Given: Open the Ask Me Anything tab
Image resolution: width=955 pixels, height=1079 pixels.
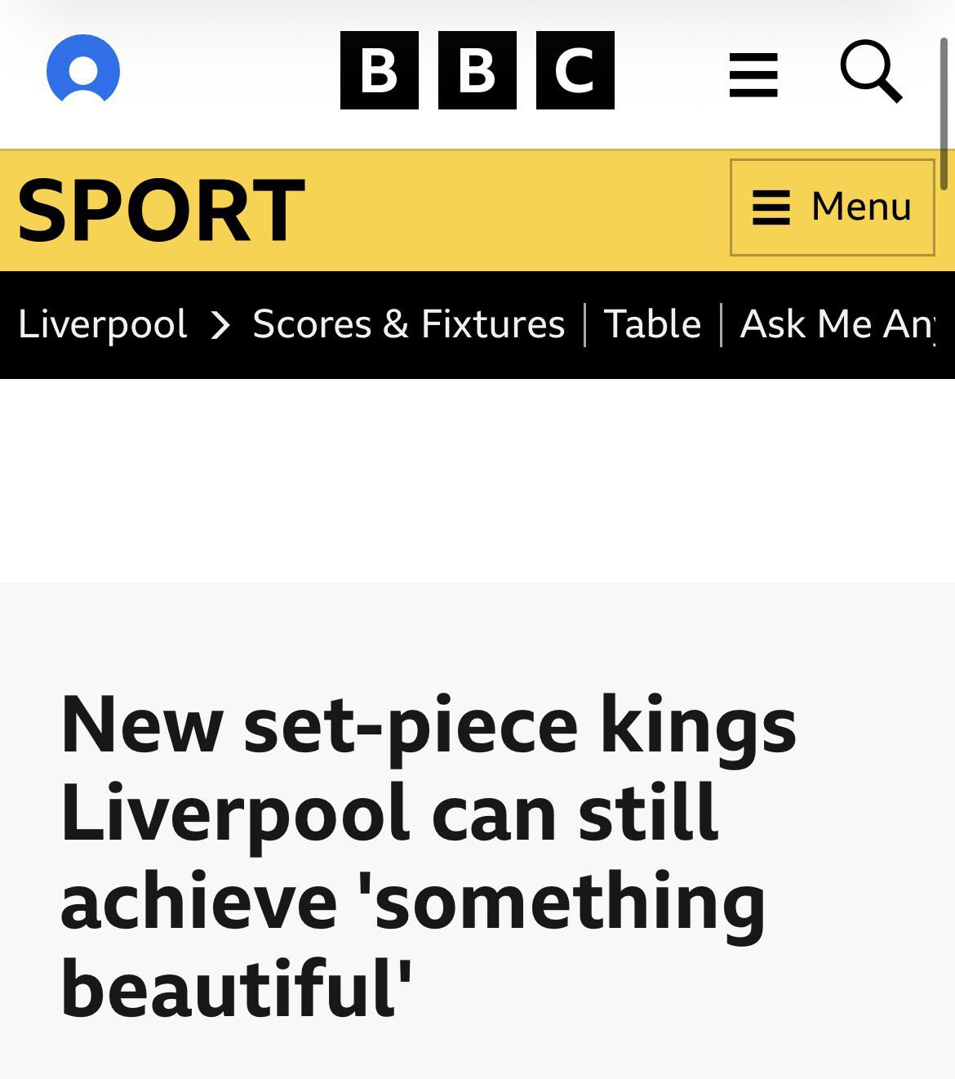Looking at the screenshot, I should click(x=837, y=324).
